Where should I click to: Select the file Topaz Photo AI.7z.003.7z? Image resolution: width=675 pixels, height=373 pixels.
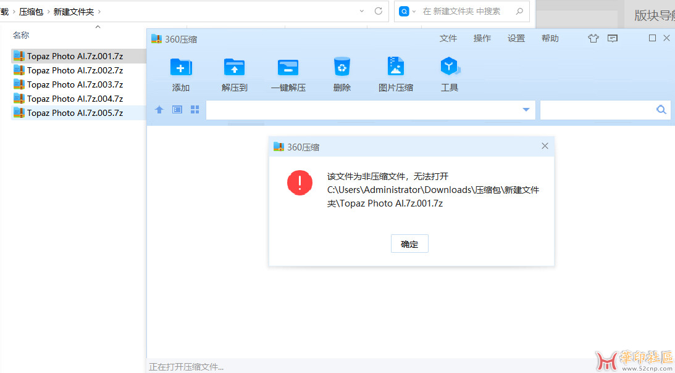[x=75, y=84]
